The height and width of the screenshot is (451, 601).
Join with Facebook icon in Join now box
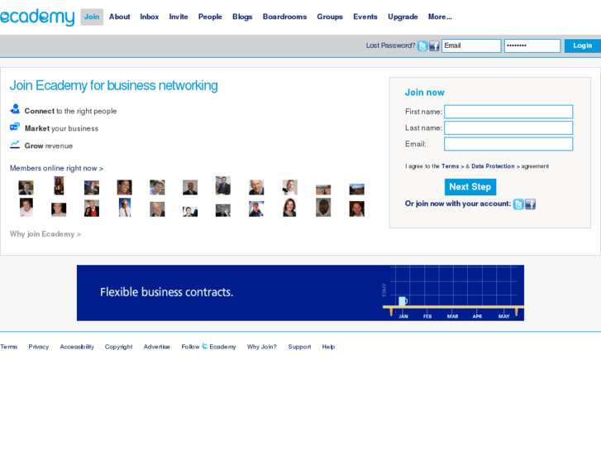530,204
